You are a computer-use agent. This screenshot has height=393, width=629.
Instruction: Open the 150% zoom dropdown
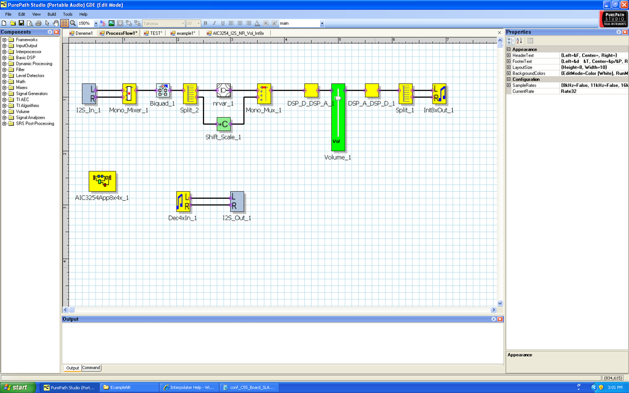pyautogui.click(x=96, y=24)
